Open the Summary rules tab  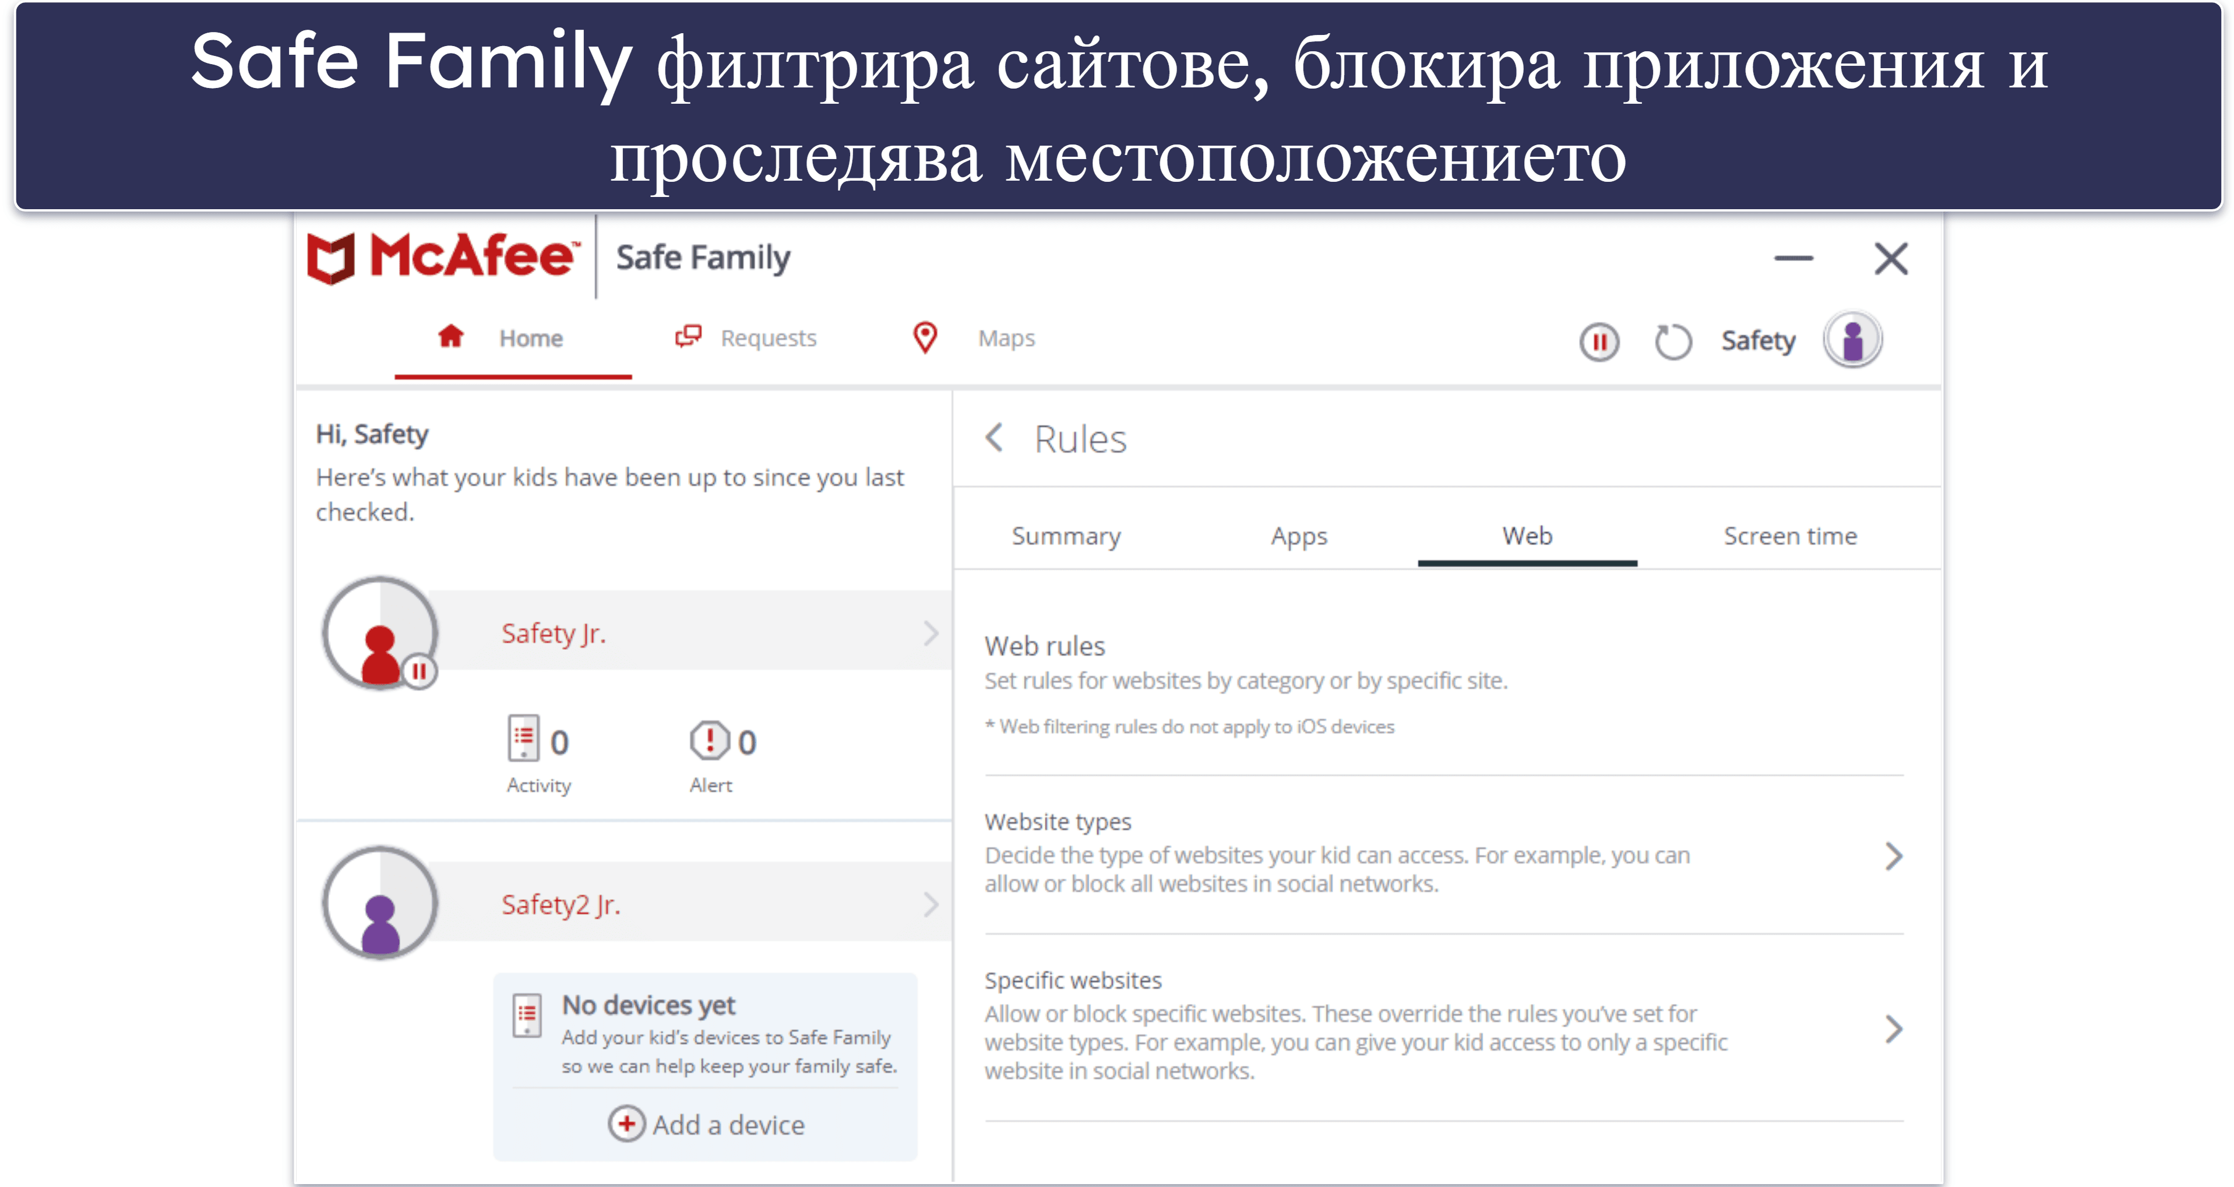tap(1066, 537)
